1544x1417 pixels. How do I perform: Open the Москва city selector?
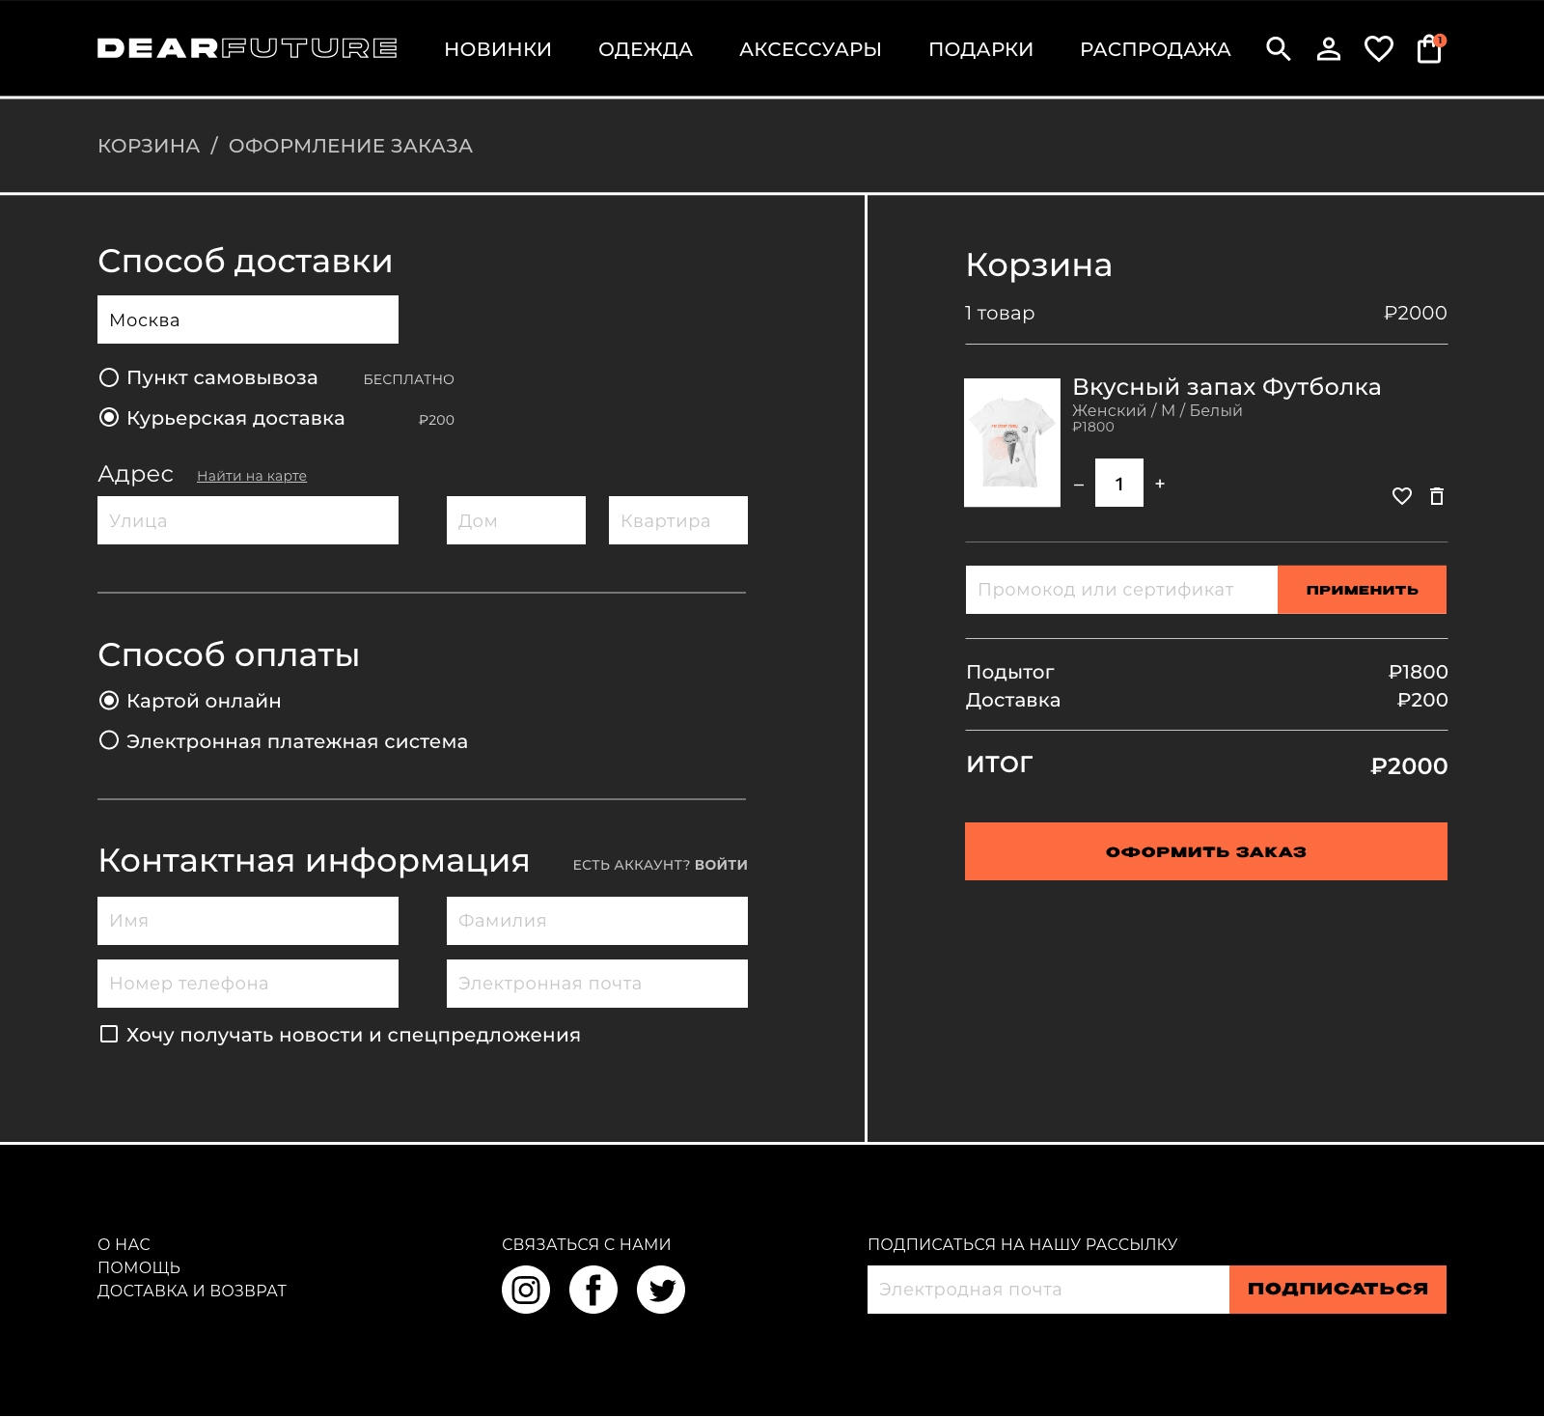coord(248,320)
